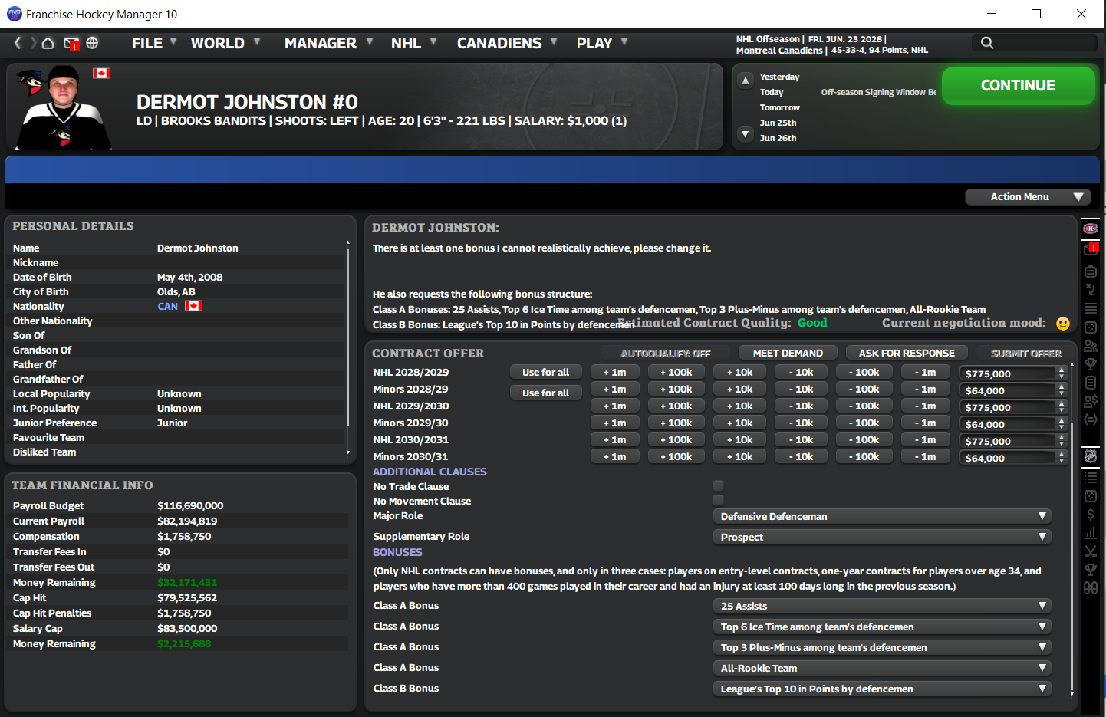Open the document sheet sidebar icon
Image resolution: width=1106 pixels, height=717 pixels.
1091,382
